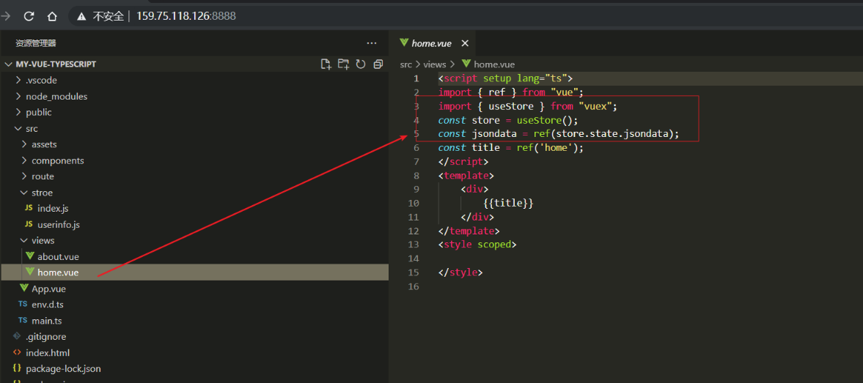Place cursor on 'useStore' in import line
Screen dimensions: 863x383
(511, 106)
